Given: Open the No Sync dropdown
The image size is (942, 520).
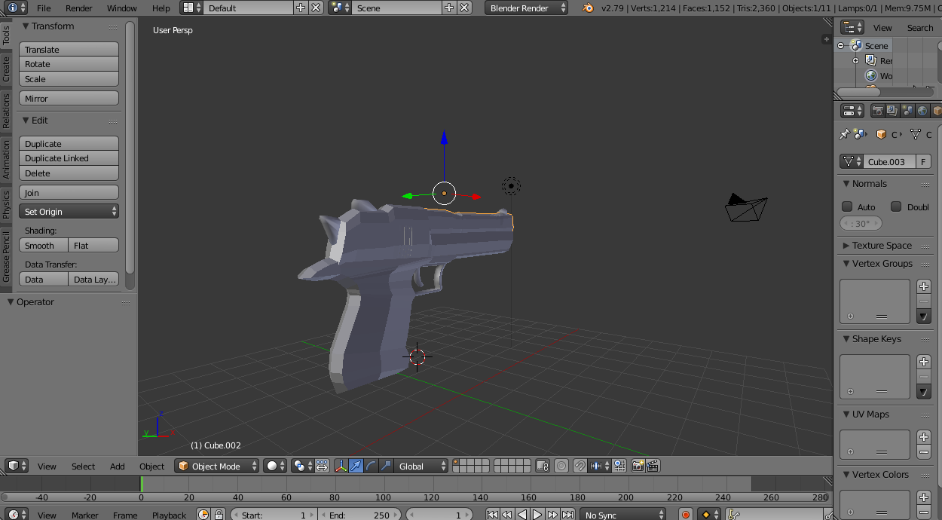Looking at the screenshot, I should click(x=623, y=515).
